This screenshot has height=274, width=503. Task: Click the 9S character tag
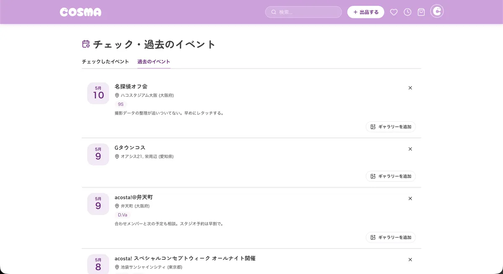pos(121,104)
